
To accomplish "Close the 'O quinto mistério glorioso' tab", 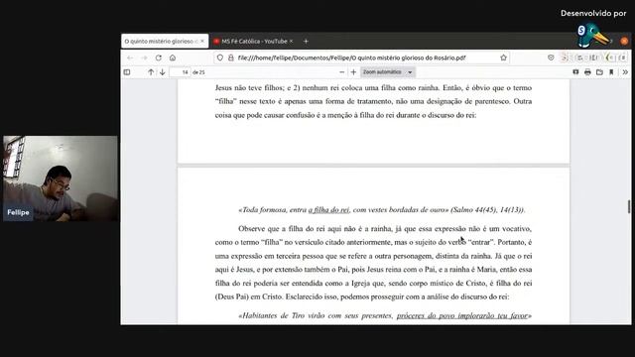I will point(202,42).
